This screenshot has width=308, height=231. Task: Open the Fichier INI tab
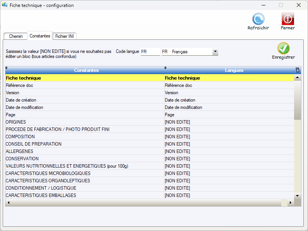coord(65,36)
